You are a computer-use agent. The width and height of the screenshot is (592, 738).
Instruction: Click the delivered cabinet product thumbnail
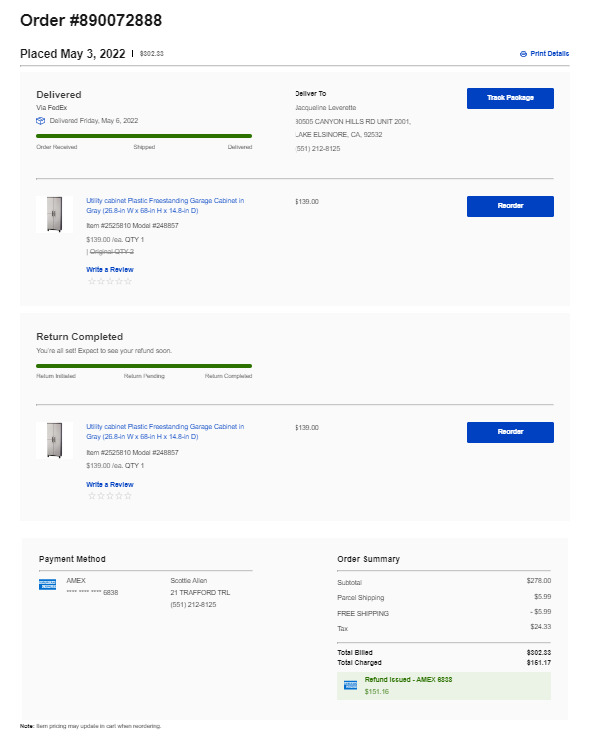click(55, 214)
